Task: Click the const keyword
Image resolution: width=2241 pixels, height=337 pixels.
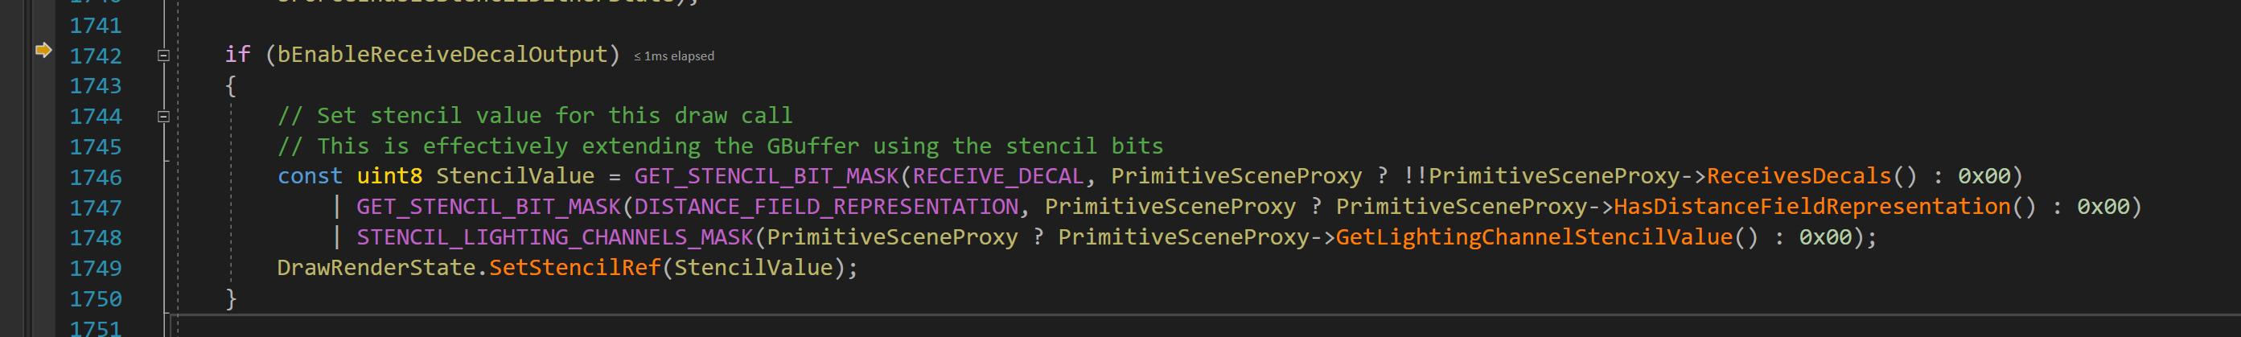Action: [310, 177]
